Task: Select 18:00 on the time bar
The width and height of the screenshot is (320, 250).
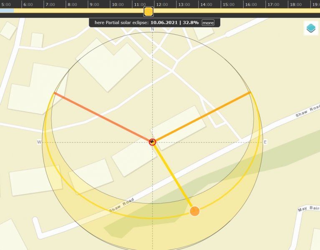Action: tap(295, 4)
